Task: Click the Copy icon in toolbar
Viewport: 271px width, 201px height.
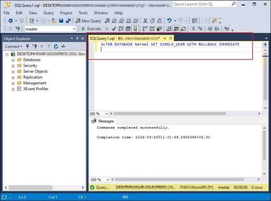Action: tap(152, 21)
